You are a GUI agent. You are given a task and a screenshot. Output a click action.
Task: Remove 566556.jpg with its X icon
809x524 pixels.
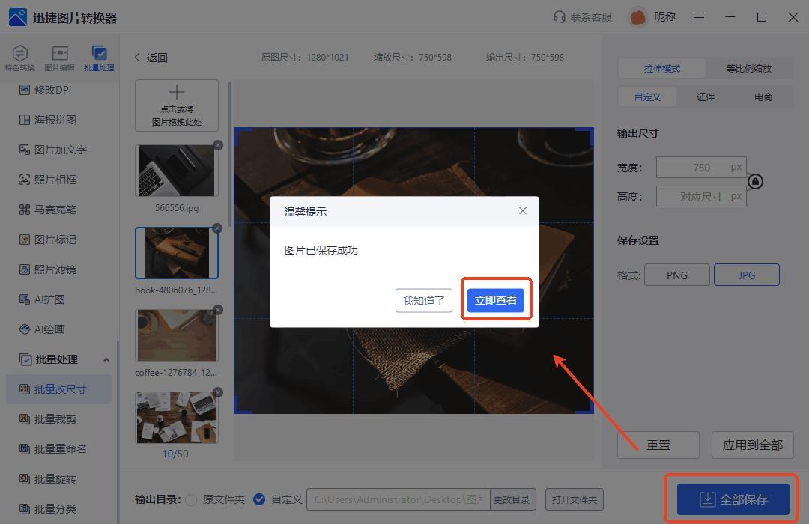[218, 145]
